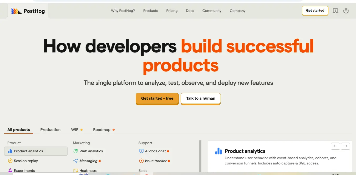This screenshot has width=356, height=175.
Task: Click Get started - free button
Action: pos(157,99)
